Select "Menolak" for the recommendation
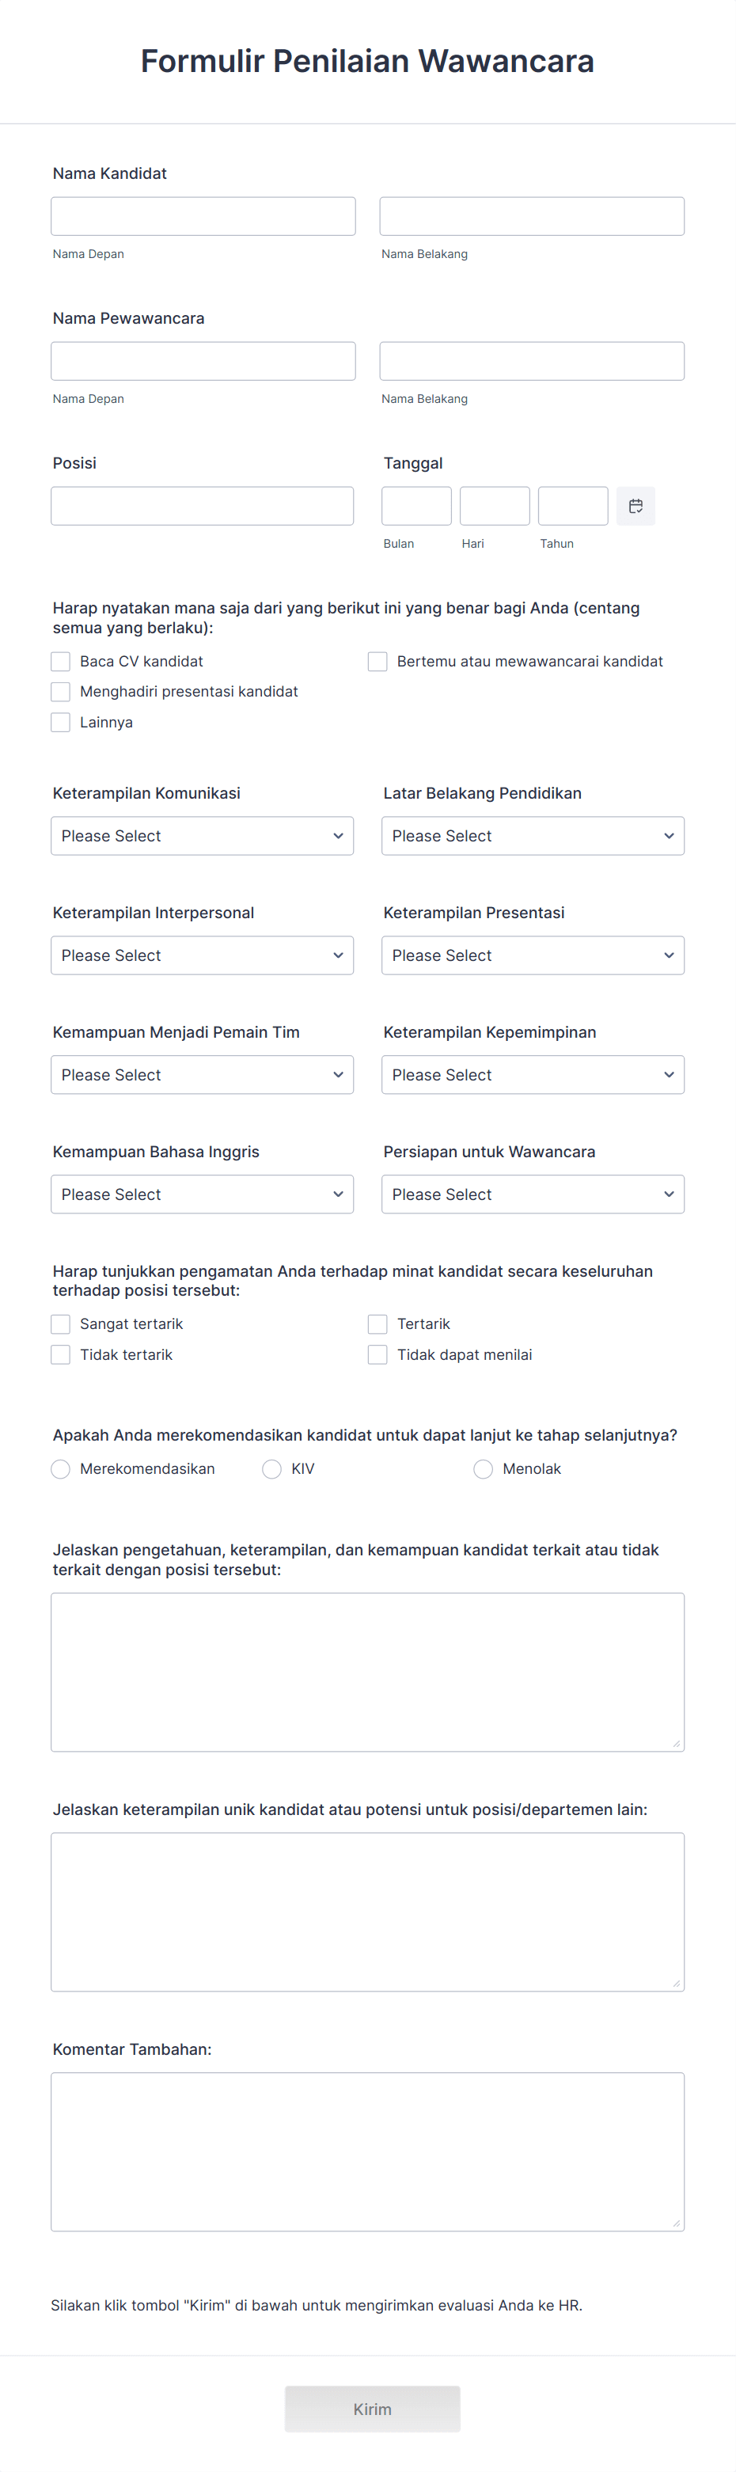The image size is (736, 2472). pos(483,1468)
